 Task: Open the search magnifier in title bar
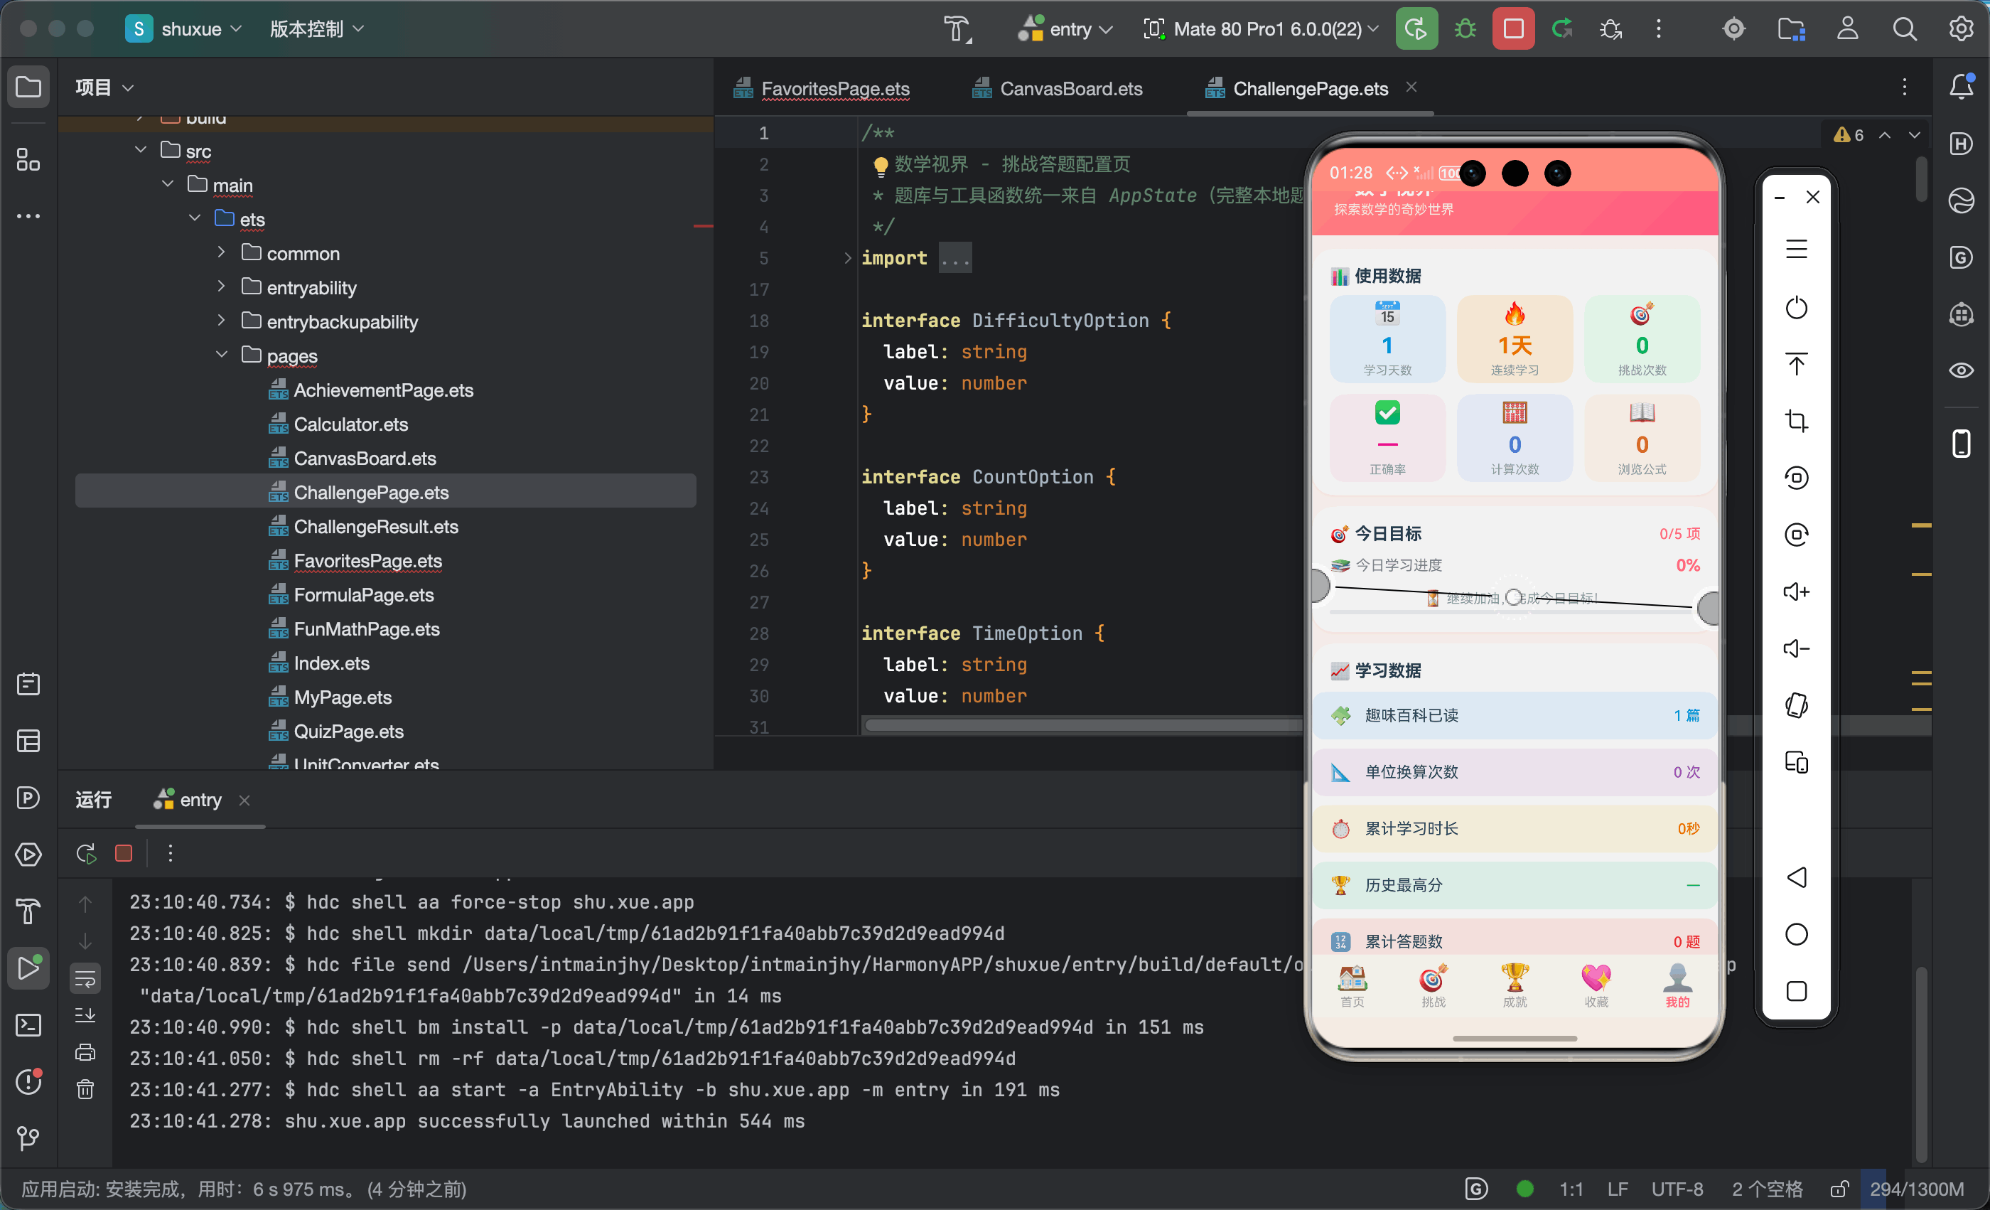coord(1905,29)
